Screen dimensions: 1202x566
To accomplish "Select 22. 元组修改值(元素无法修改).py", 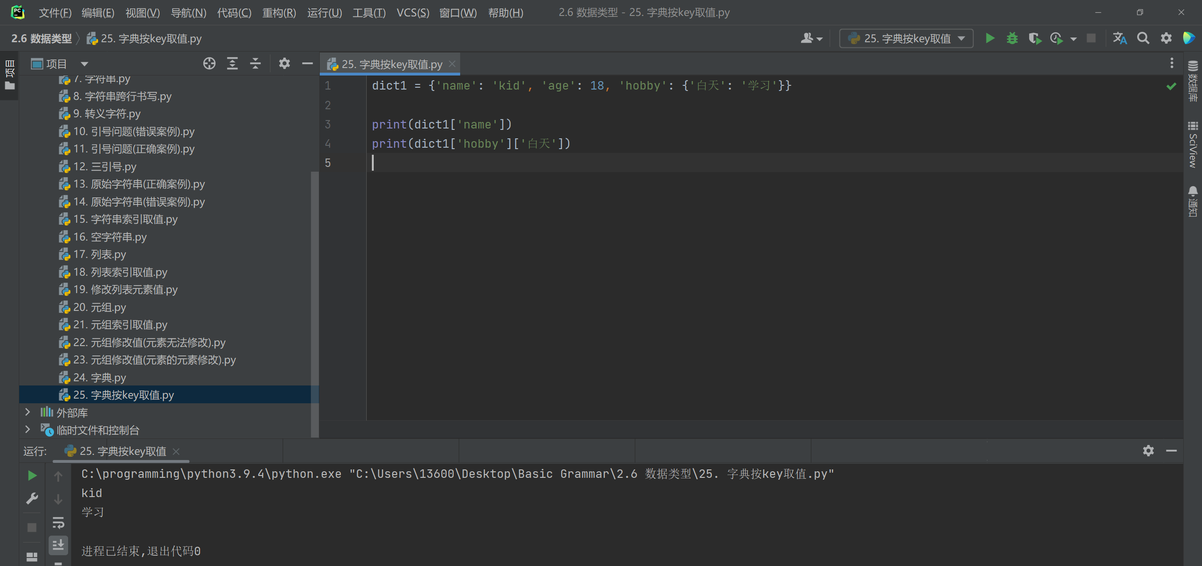I will pos(149,342).
